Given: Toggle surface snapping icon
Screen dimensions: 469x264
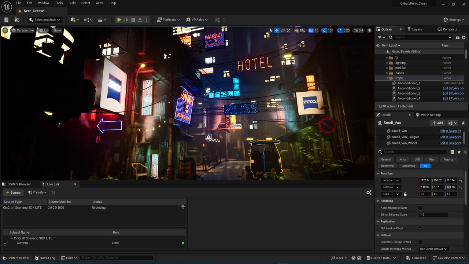Looking at the screenshot, I should pyautogui.click(x=302, y=30).
